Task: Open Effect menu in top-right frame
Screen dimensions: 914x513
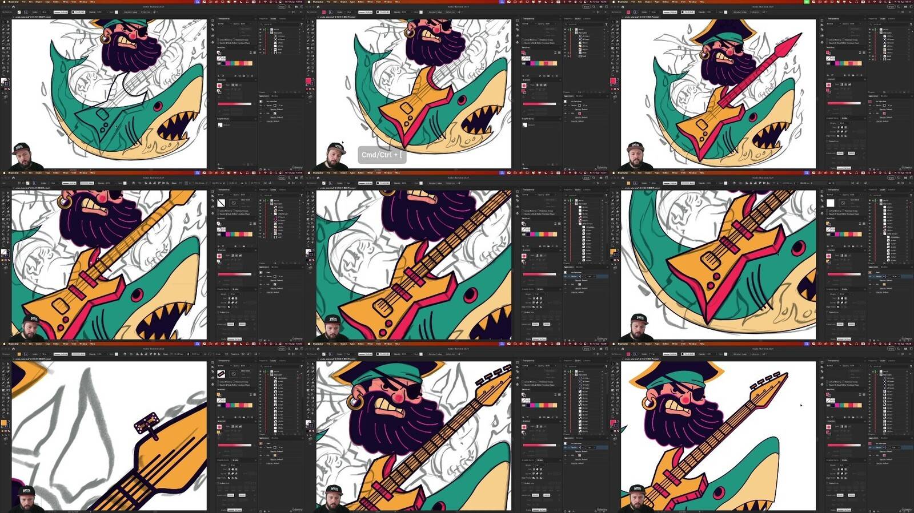Action: click(x=675, y=2)
